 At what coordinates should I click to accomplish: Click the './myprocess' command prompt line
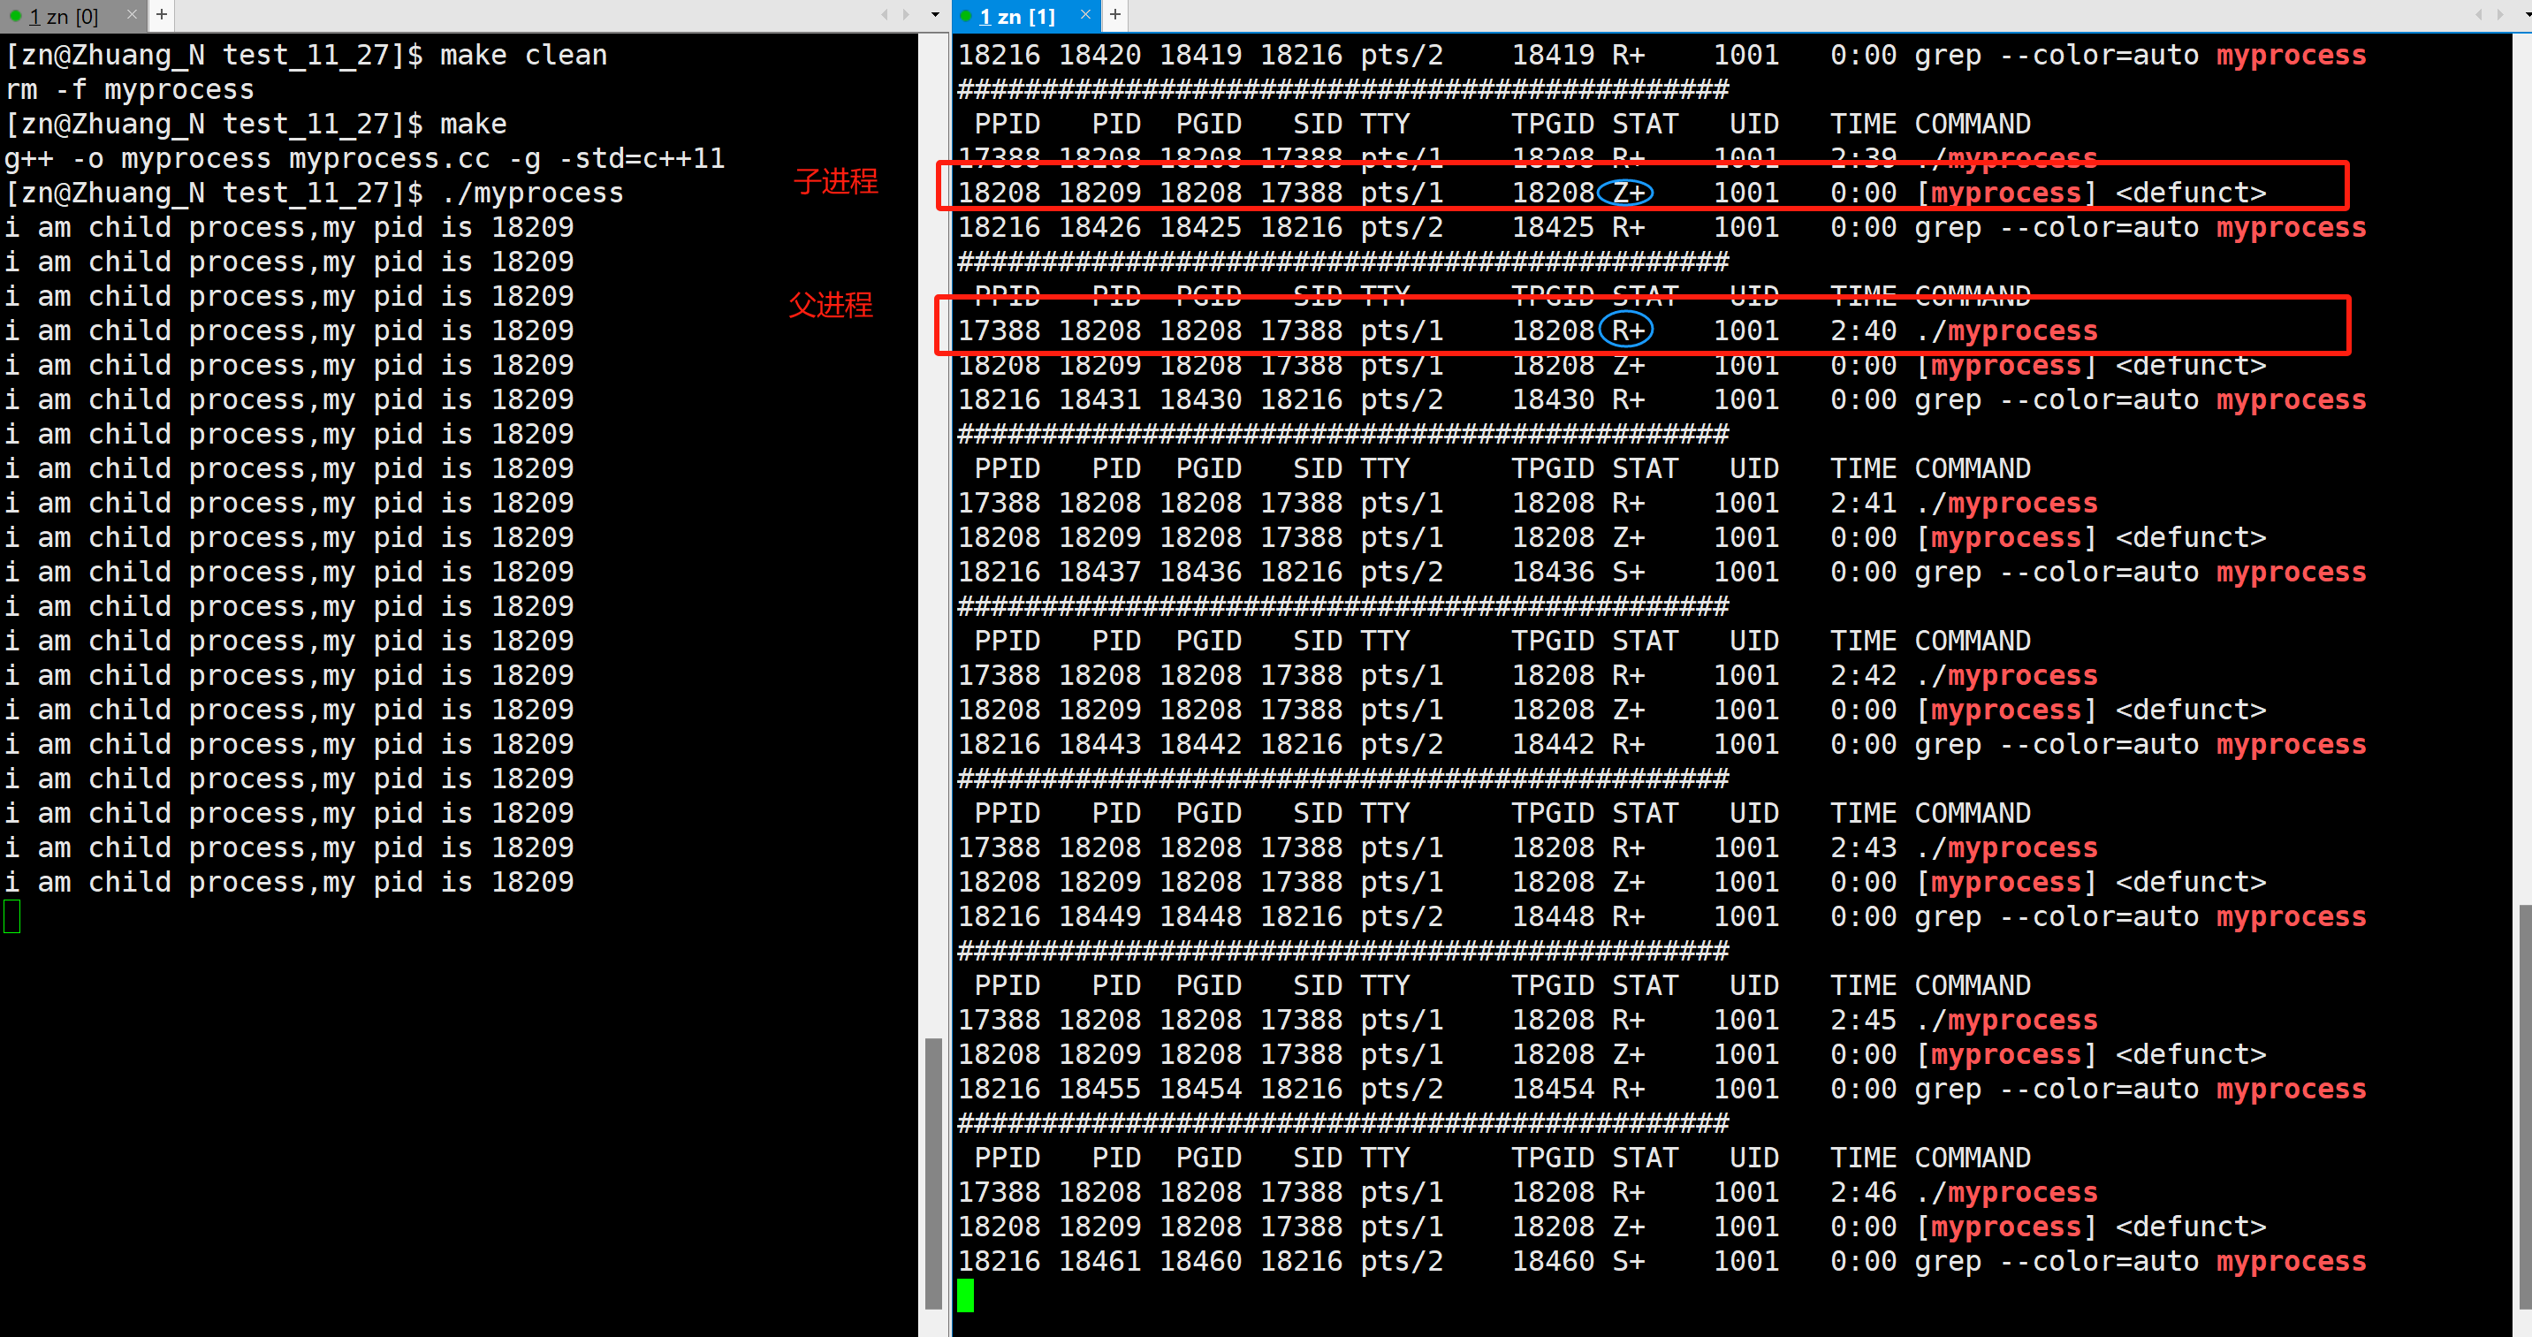tap(315, 193)
